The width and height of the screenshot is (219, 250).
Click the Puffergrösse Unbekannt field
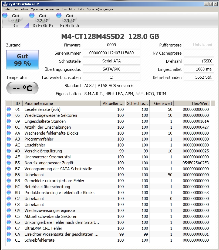[199, 45]
